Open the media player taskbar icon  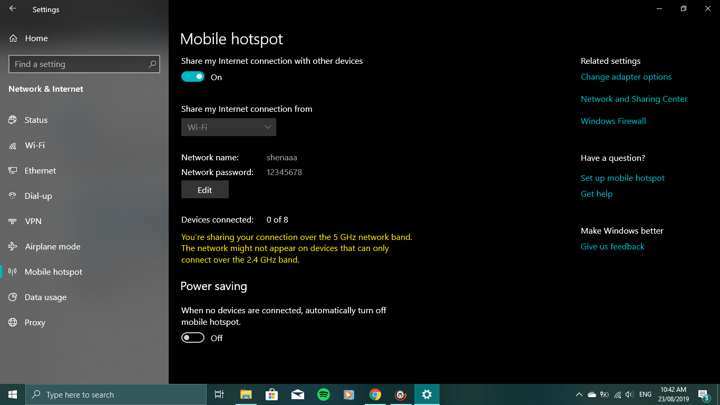349,394
